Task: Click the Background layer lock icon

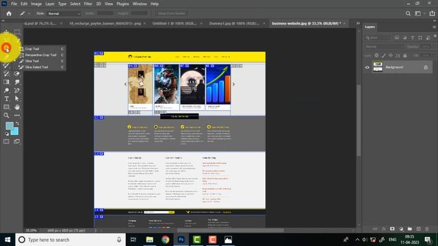Action: click(426, 68)
